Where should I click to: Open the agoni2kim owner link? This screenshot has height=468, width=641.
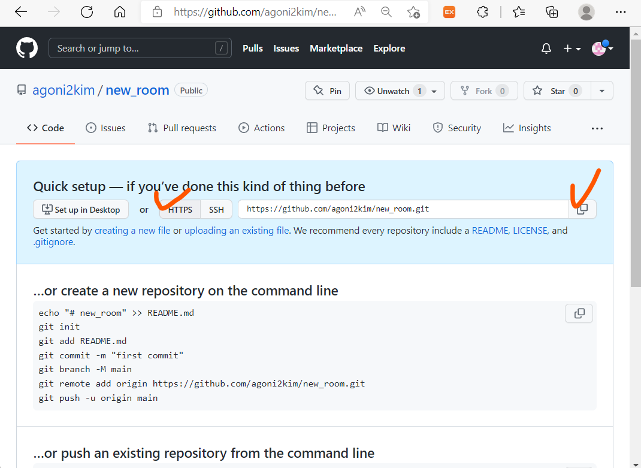coord(64,90)
